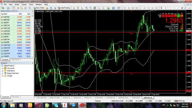The width and height of the screenshot is (192, 108).
Task: Select the vertical line drawing tool
Action: coord(170,8)
